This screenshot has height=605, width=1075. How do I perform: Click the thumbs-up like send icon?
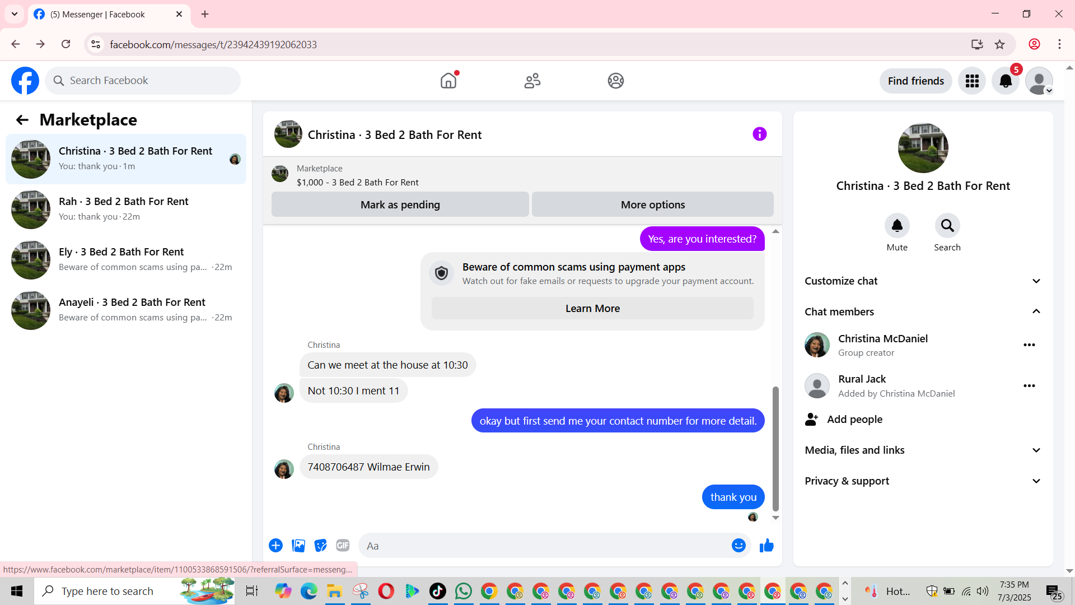tap(766, 545)
